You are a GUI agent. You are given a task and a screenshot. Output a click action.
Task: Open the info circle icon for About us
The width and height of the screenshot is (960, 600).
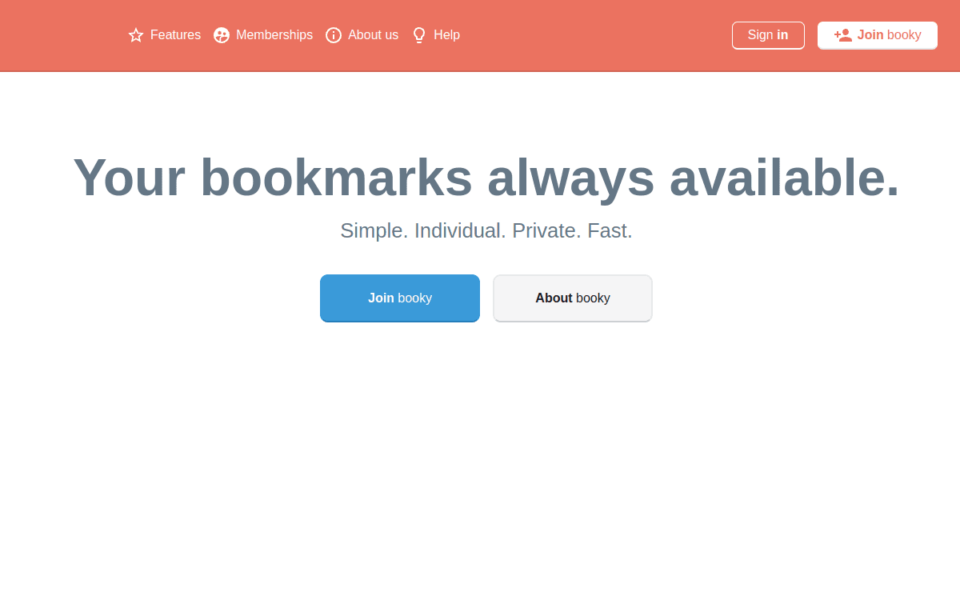pos(334,35)
